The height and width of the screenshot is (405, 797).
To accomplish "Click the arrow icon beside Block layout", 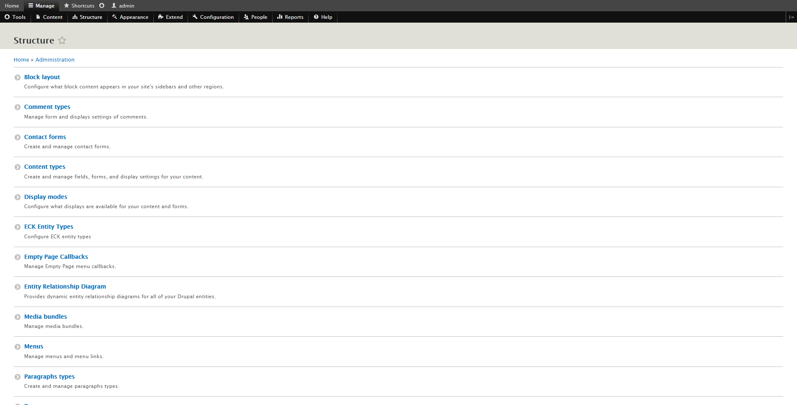I will click(x=18, y=77).
